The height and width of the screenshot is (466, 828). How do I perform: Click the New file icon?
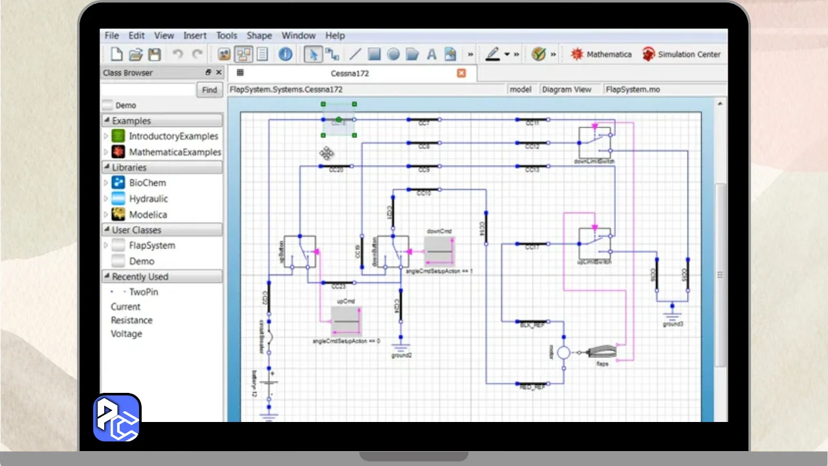116,54
